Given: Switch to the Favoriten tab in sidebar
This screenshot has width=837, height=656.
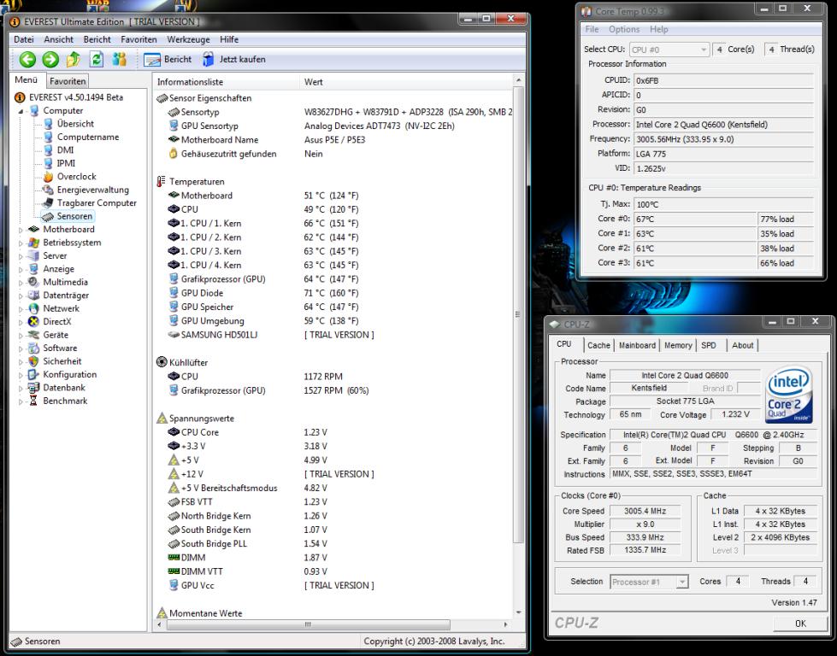Looking at the screenshot, I should [68, 81].
